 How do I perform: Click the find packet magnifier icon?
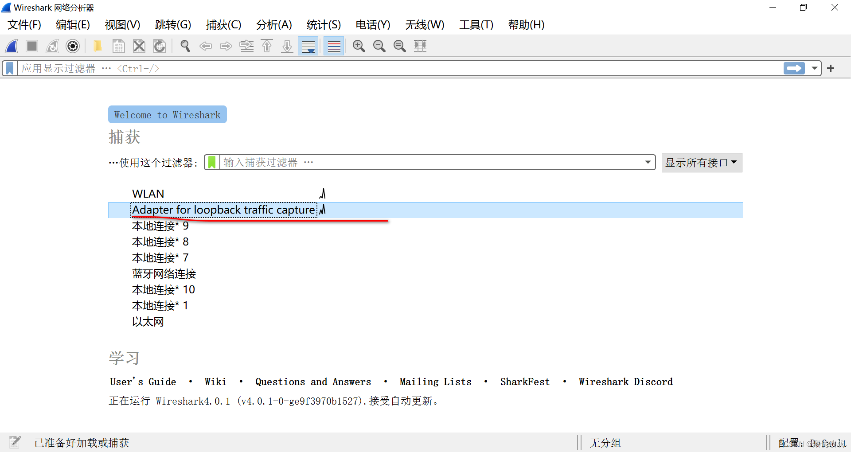coord(185,46)
